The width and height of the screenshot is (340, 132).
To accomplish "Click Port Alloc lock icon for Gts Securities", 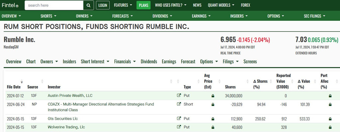I will coord(330,119).
